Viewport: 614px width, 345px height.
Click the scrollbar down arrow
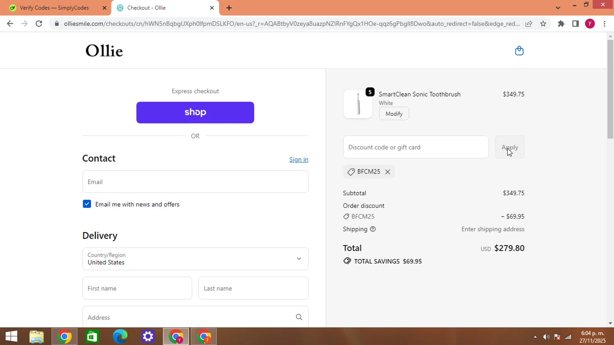coord(610,323)
